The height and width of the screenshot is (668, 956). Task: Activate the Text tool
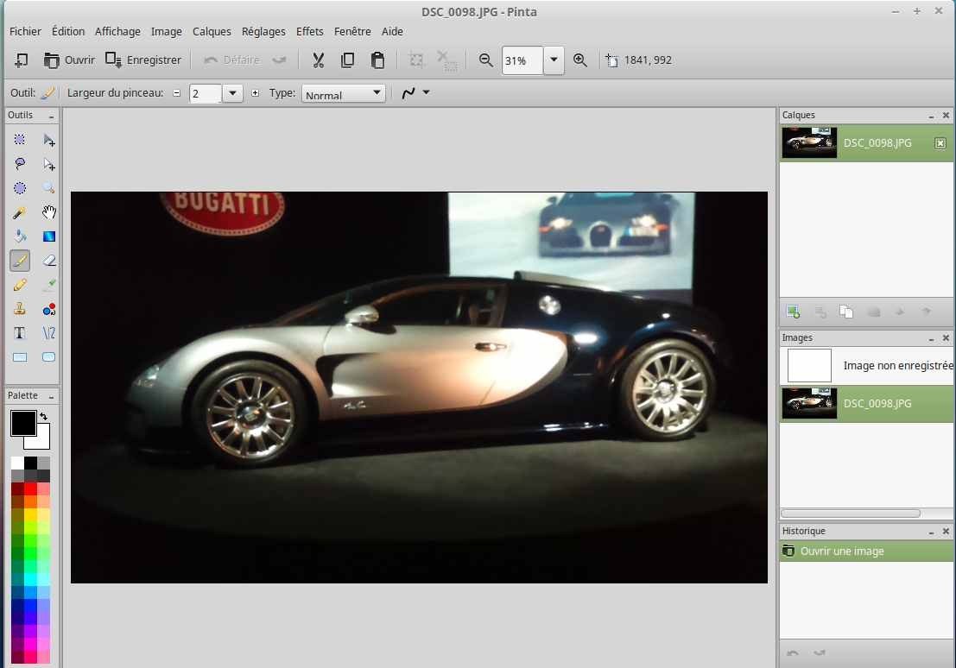(x=20, y=333)
